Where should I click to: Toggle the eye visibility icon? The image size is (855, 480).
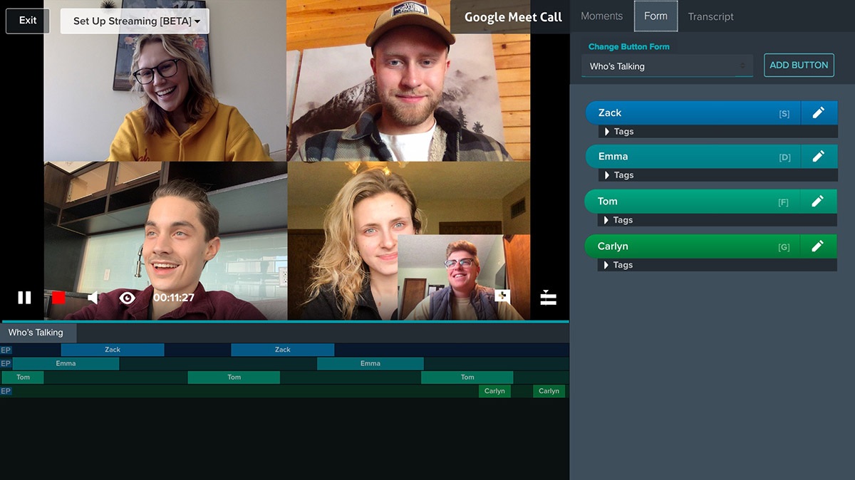pyautogui.click(x=127, y=298)
